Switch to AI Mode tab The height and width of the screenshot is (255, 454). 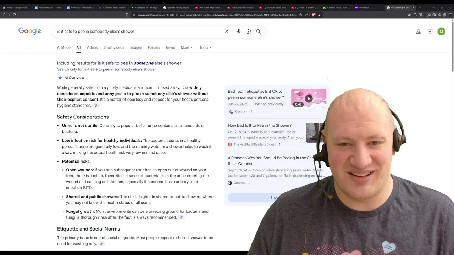pyautogui.click(x=64, y=47)
